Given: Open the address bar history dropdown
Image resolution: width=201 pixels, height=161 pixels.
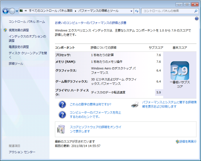Looking at the screenshot, I should point(131,11).
